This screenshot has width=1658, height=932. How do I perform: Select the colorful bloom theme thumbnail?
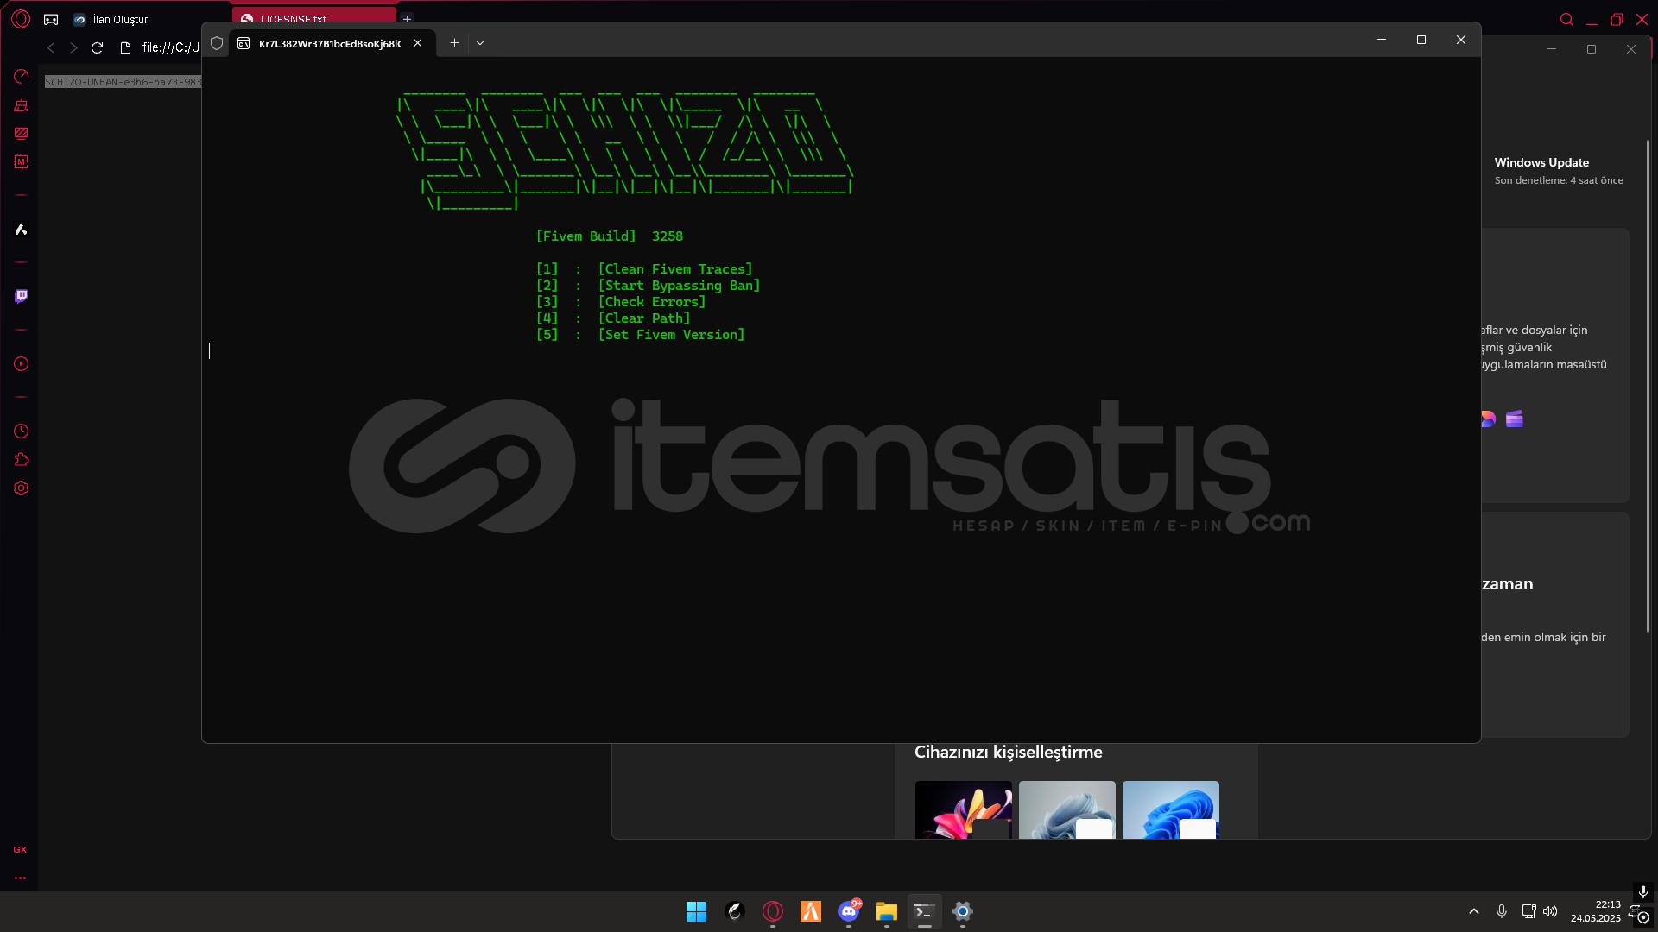pyautogui.click(x=964, y=809)
